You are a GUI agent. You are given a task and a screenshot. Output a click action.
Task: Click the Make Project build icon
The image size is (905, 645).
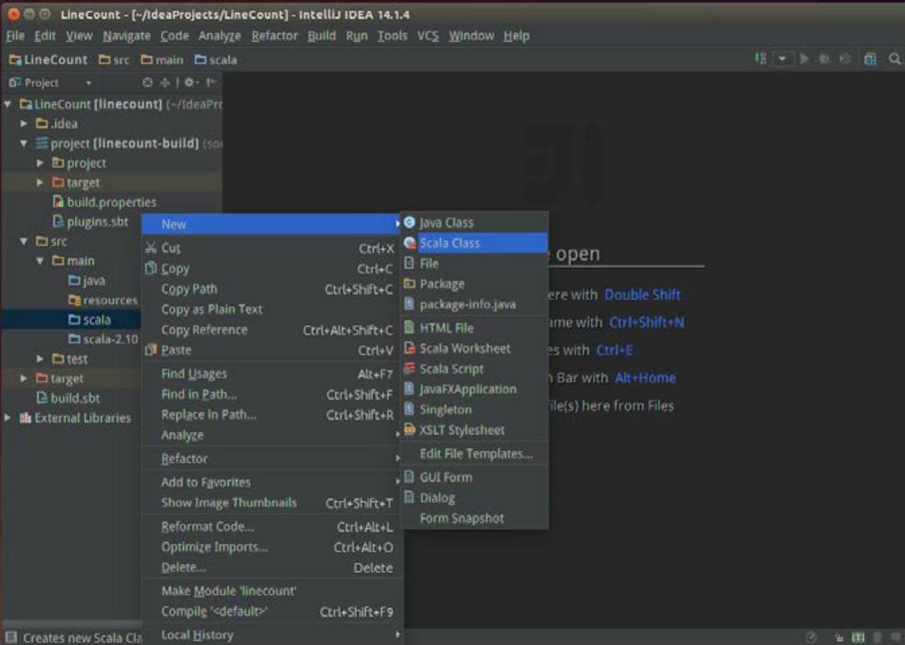coord(760,59)
